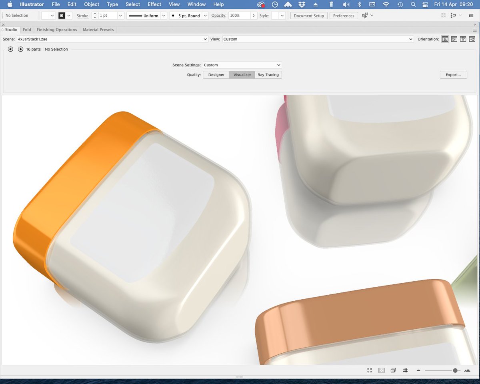Click the bottom orientation view icon
This screenshot has height=384, width=480.
click(x=472, y=39)
